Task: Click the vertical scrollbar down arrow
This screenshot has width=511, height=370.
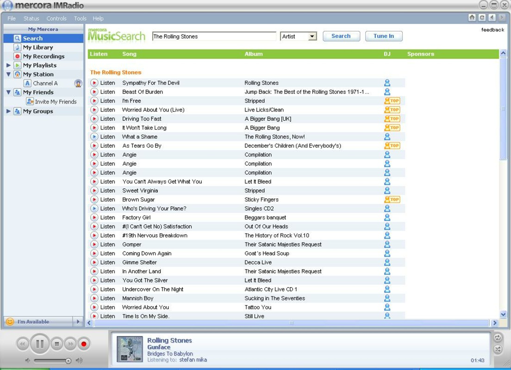Action: coord(503,314)
